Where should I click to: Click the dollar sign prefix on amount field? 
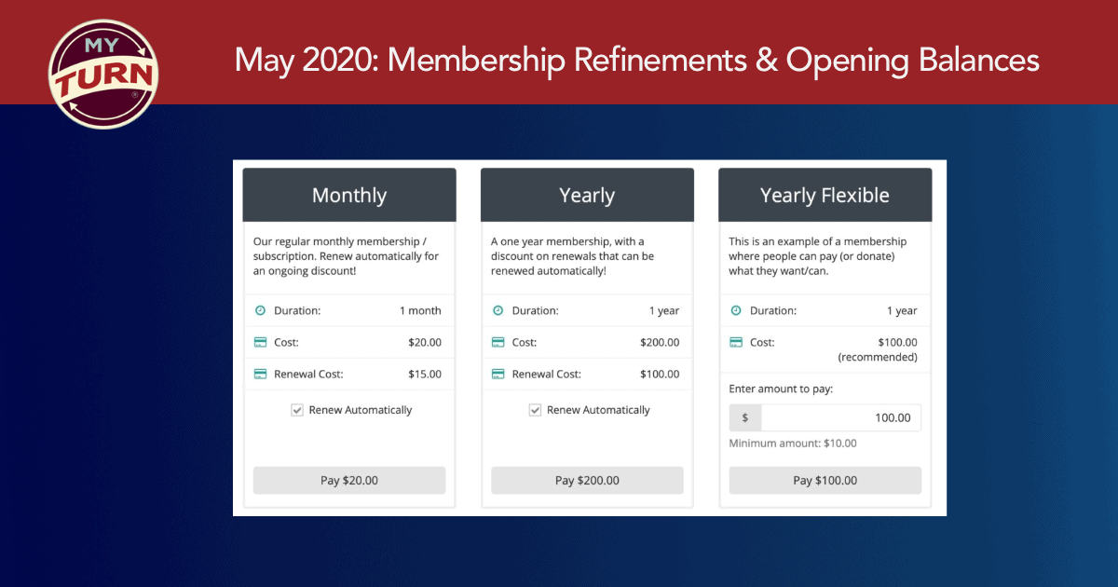click(x=744, y=416)
